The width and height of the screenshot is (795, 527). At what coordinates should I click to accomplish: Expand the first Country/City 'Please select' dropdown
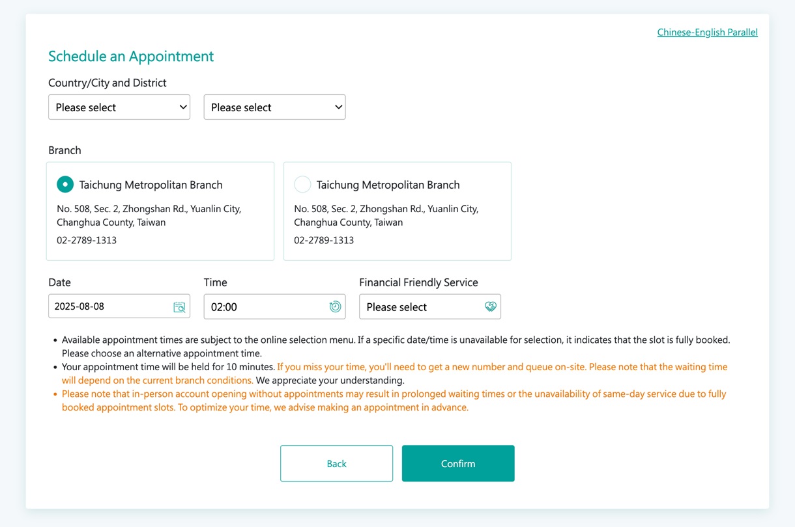point(119,107)
